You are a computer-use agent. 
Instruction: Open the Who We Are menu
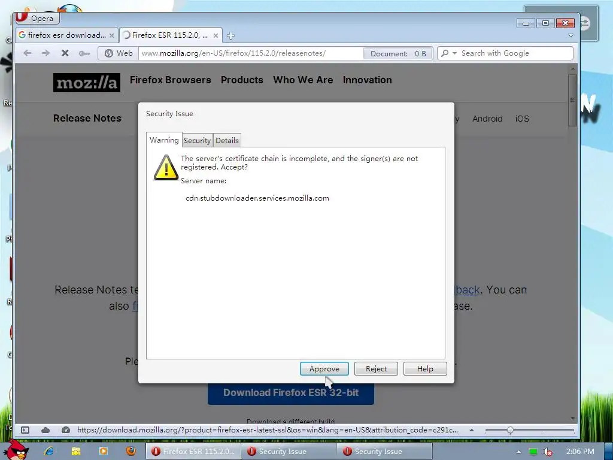303,80
